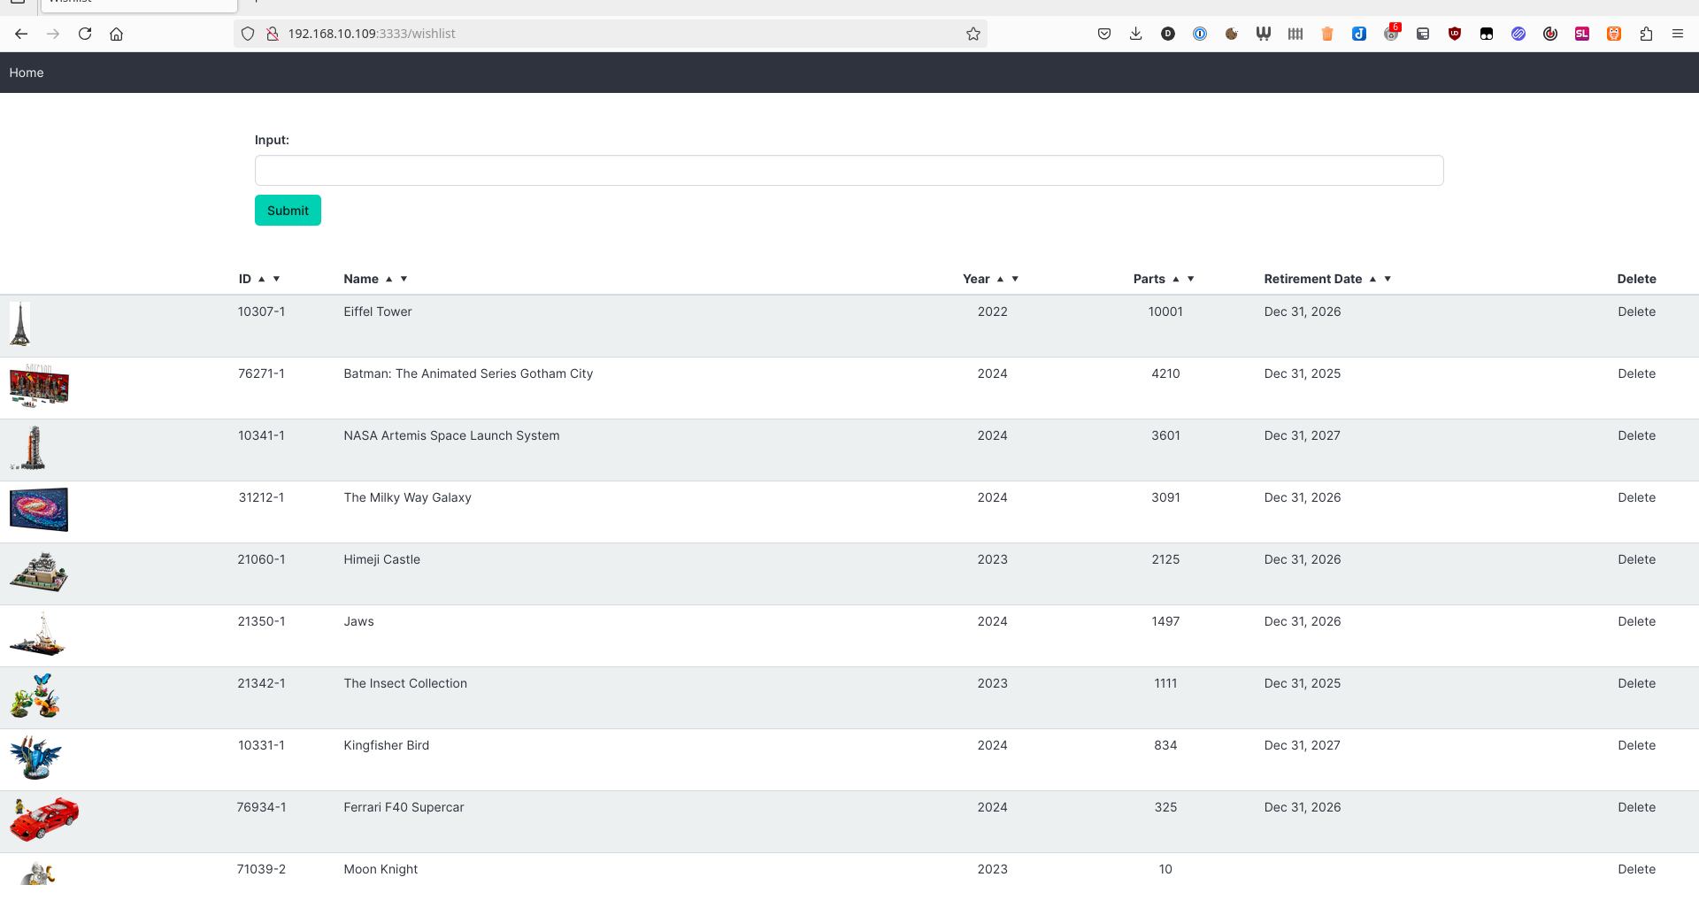The image size is (1699, 908).
Task: Sort Retirement Date column ascending
Action: tap(1372, 279)
